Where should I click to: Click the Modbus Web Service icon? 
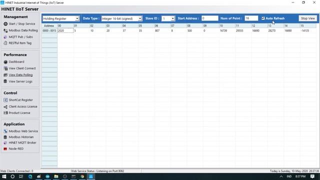click(5, 131)
